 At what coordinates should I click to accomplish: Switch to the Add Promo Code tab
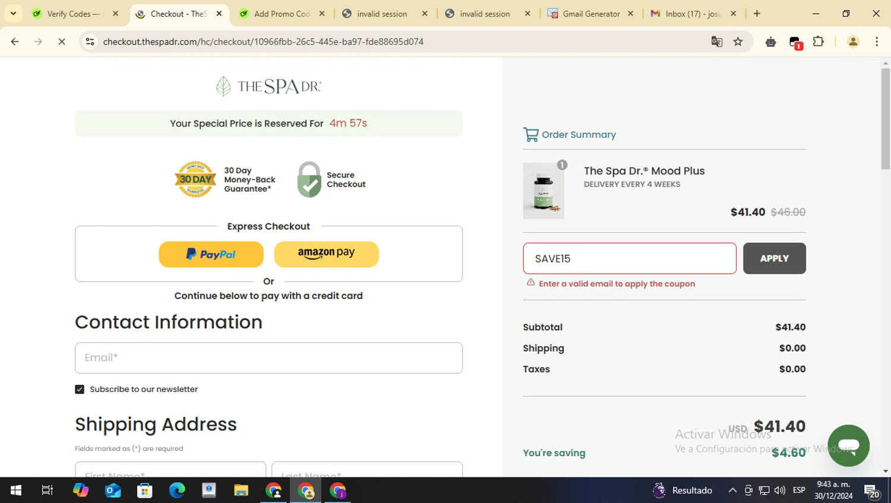[282, 14]
